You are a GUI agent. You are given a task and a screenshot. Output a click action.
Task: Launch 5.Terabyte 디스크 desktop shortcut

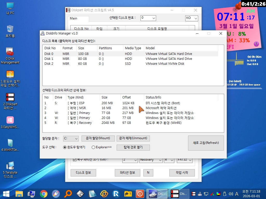10,170
